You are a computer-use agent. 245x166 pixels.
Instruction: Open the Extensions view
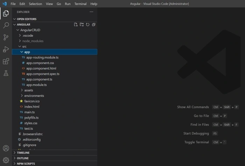click(6, 61)
